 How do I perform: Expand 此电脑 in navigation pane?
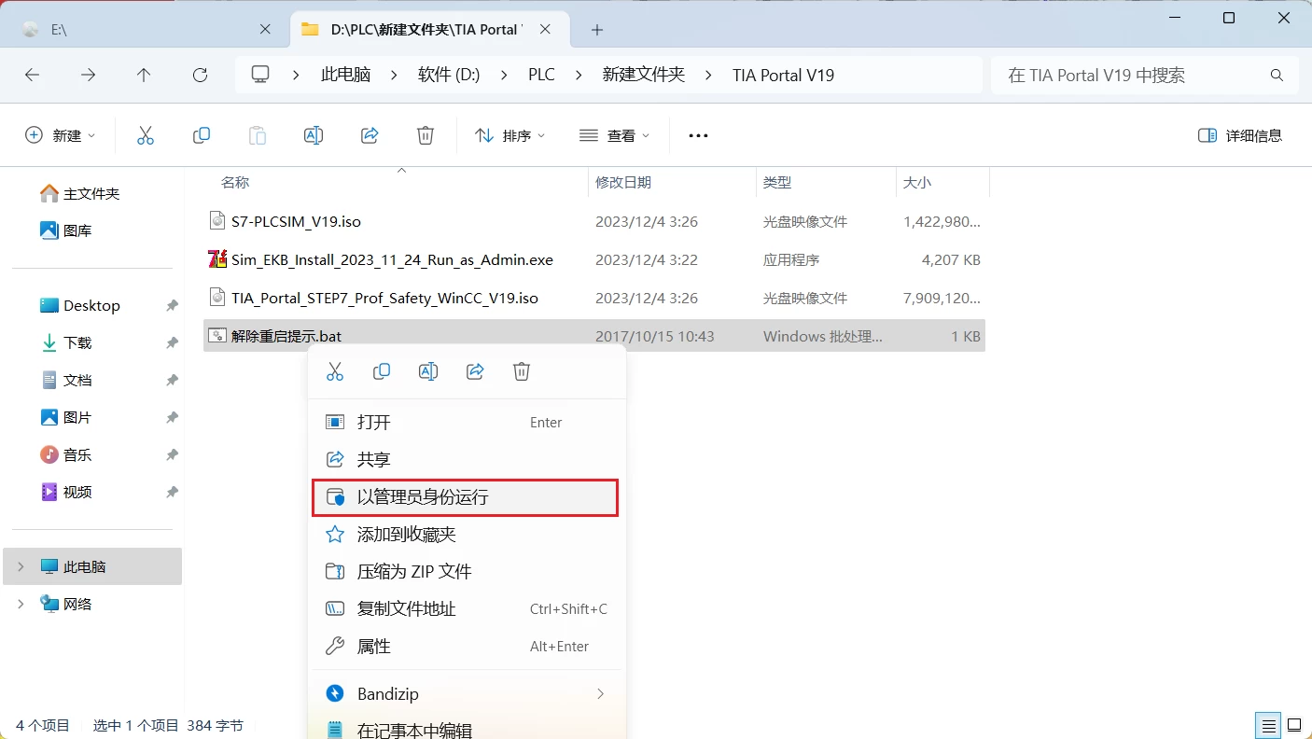tap(21, 566)
